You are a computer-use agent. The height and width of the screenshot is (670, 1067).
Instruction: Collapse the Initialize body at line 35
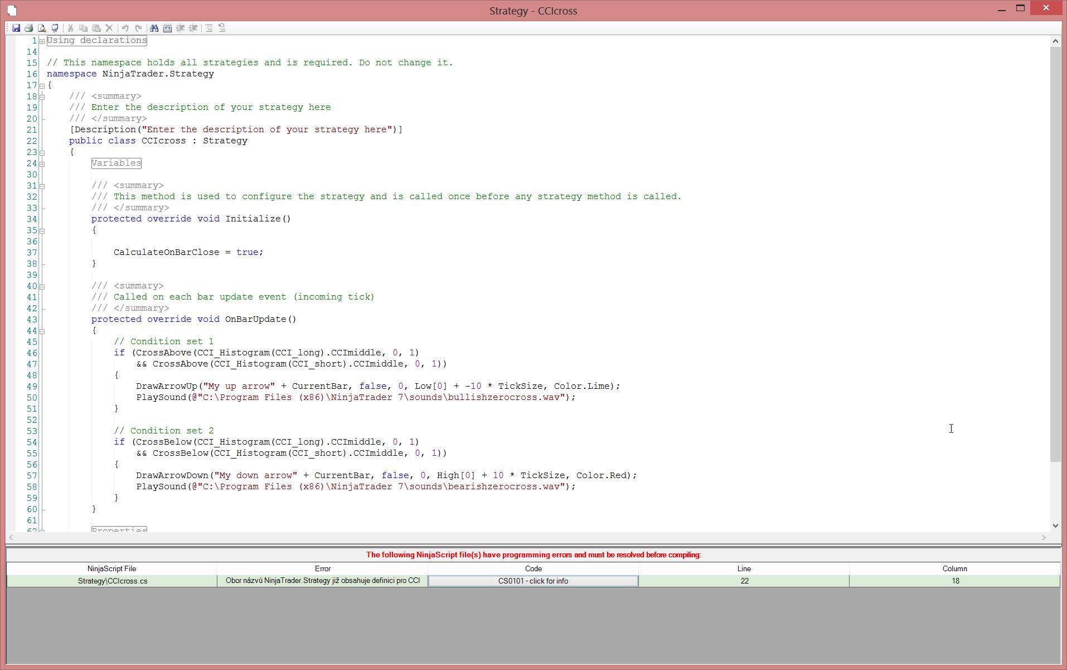(42, 230)
